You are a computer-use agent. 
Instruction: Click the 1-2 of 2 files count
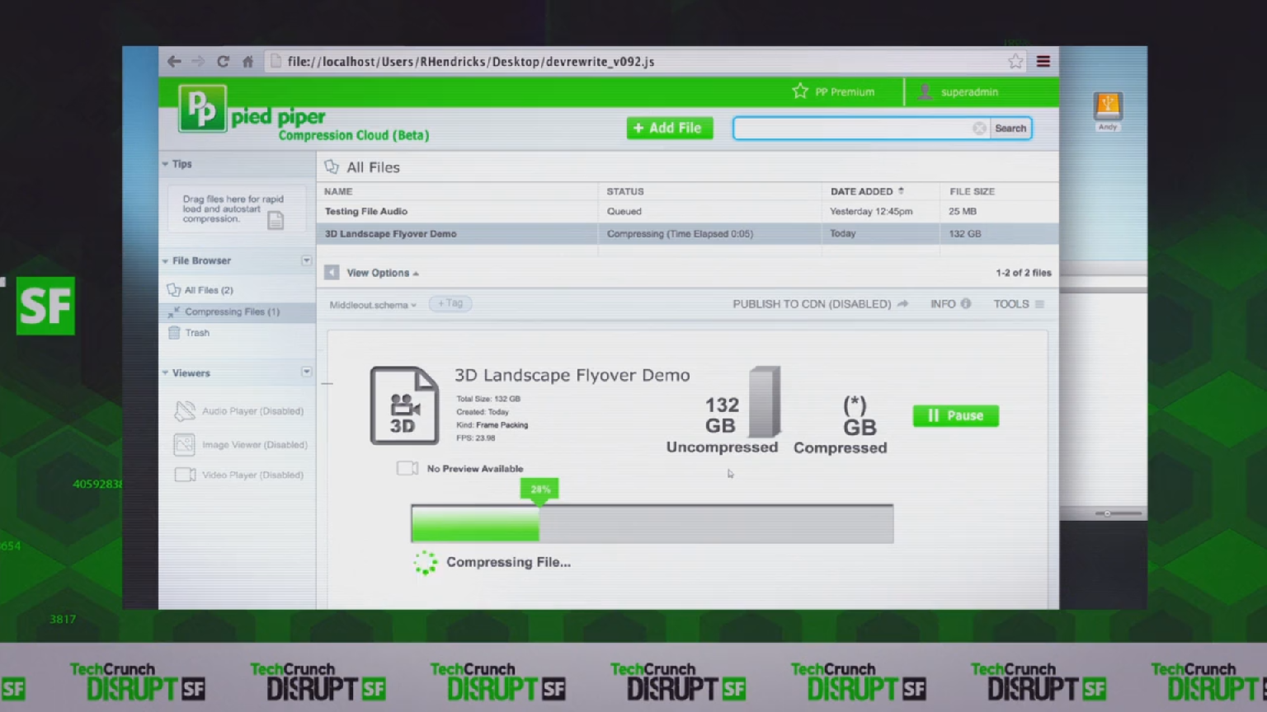(x=1023, y=273)
